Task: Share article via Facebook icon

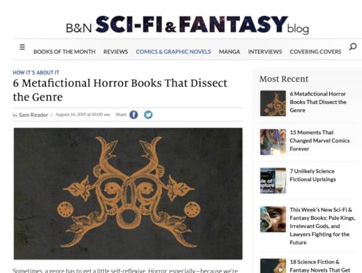Action: (x=133, y=115)
